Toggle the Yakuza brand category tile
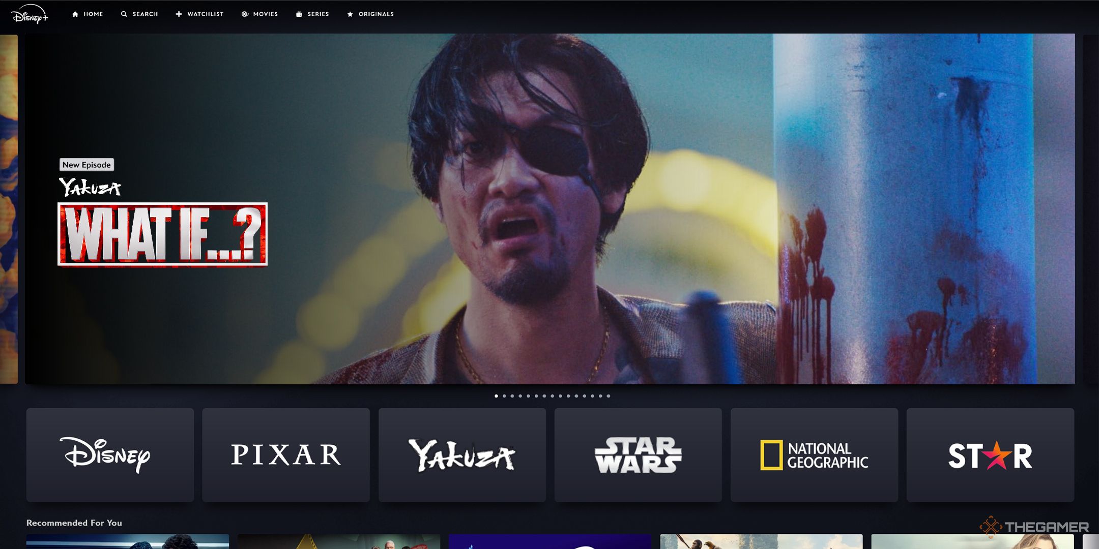This screenshot has height=549, width=1099. (462, 454)
